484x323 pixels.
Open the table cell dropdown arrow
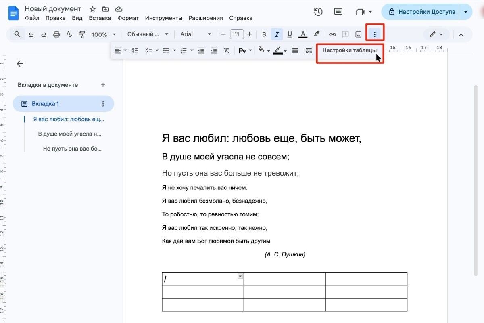click(240, 276)
